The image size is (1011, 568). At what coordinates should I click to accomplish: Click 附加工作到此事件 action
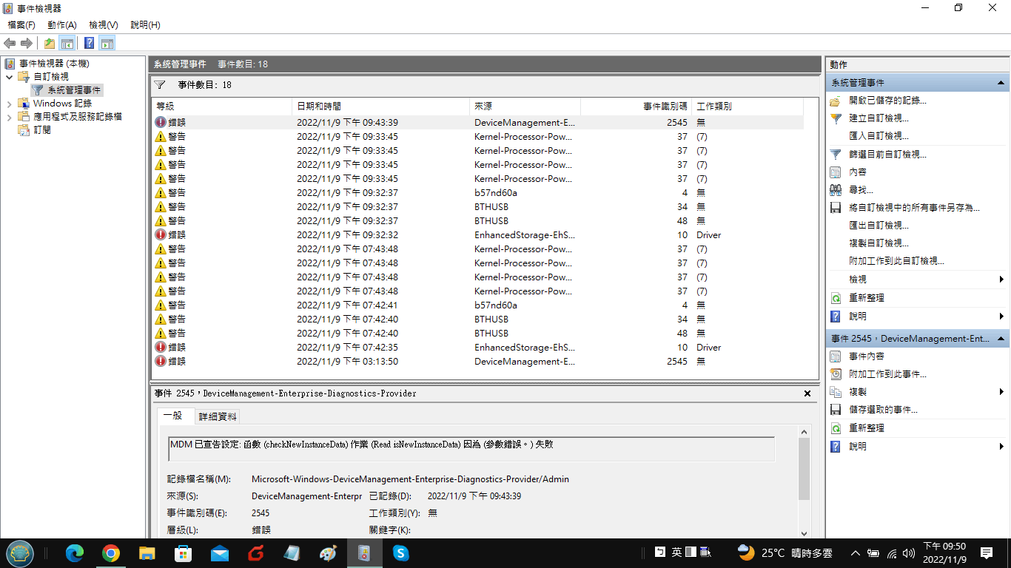pyautogui.click(x=887, y=374)
